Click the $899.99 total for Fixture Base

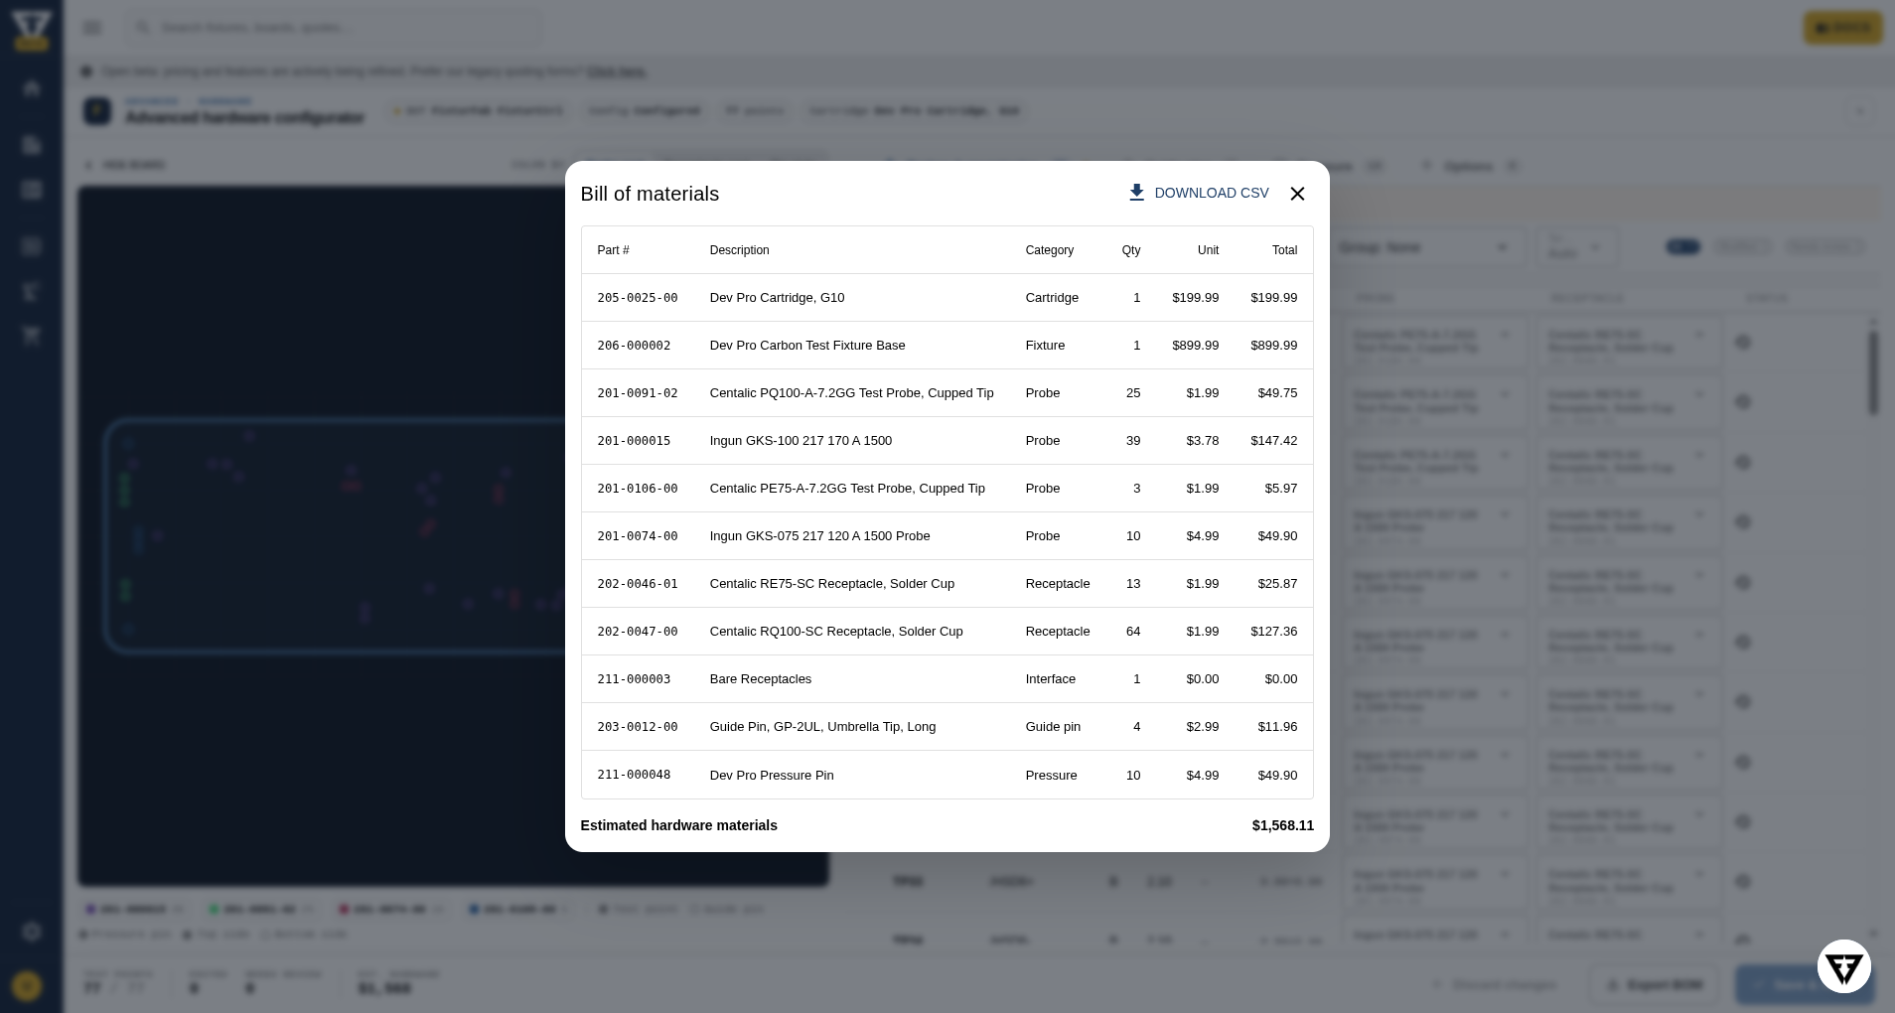1273,346
